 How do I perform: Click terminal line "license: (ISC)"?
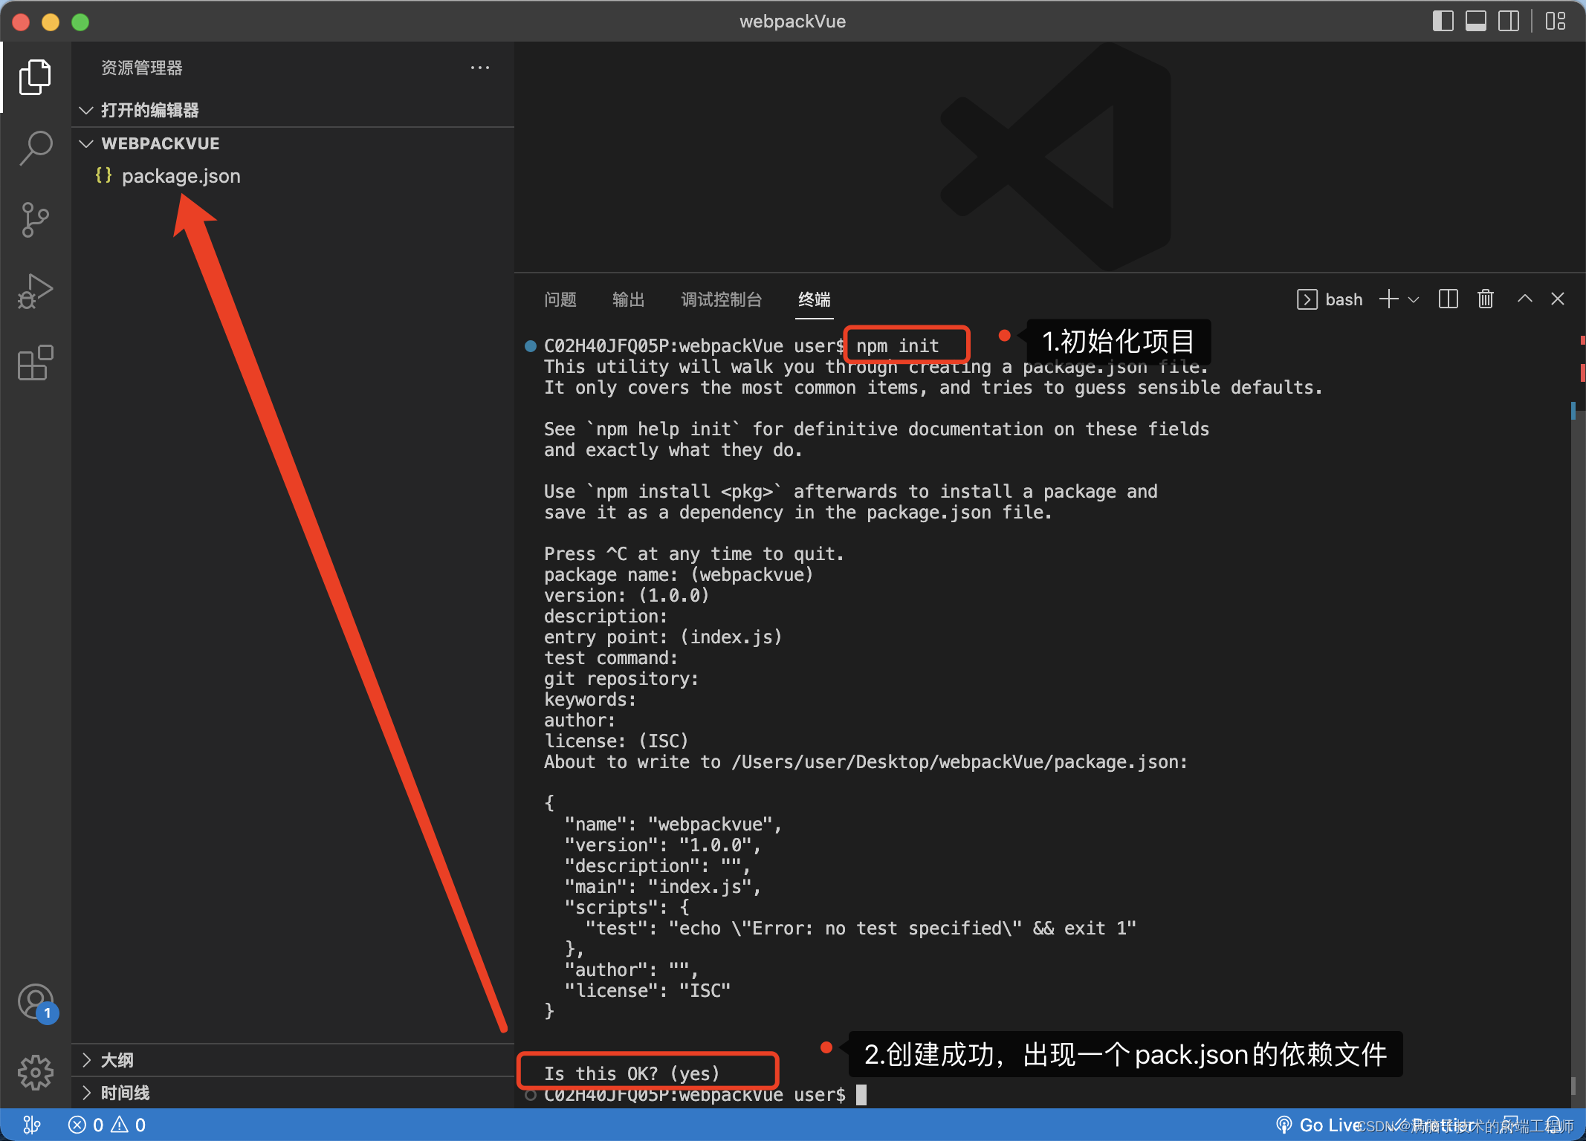point(616,741)
